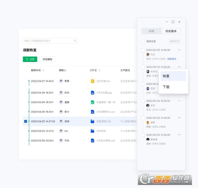Click the avatar beside 乐乐

tap(61, 93)
